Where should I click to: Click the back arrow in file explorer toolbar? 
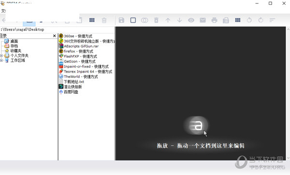(3, 20)
